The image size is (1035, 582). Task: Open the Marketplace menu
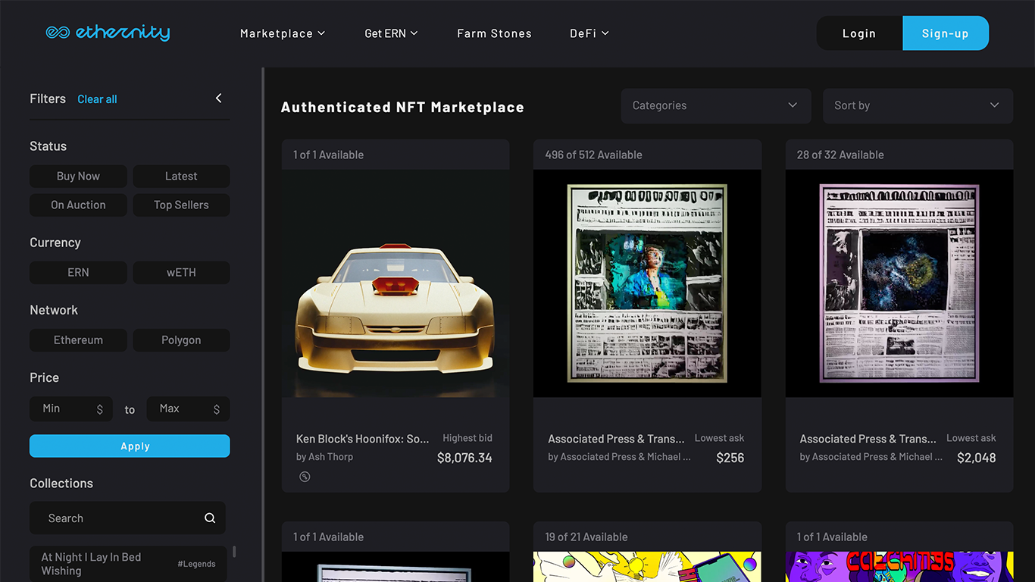[283, 33]
